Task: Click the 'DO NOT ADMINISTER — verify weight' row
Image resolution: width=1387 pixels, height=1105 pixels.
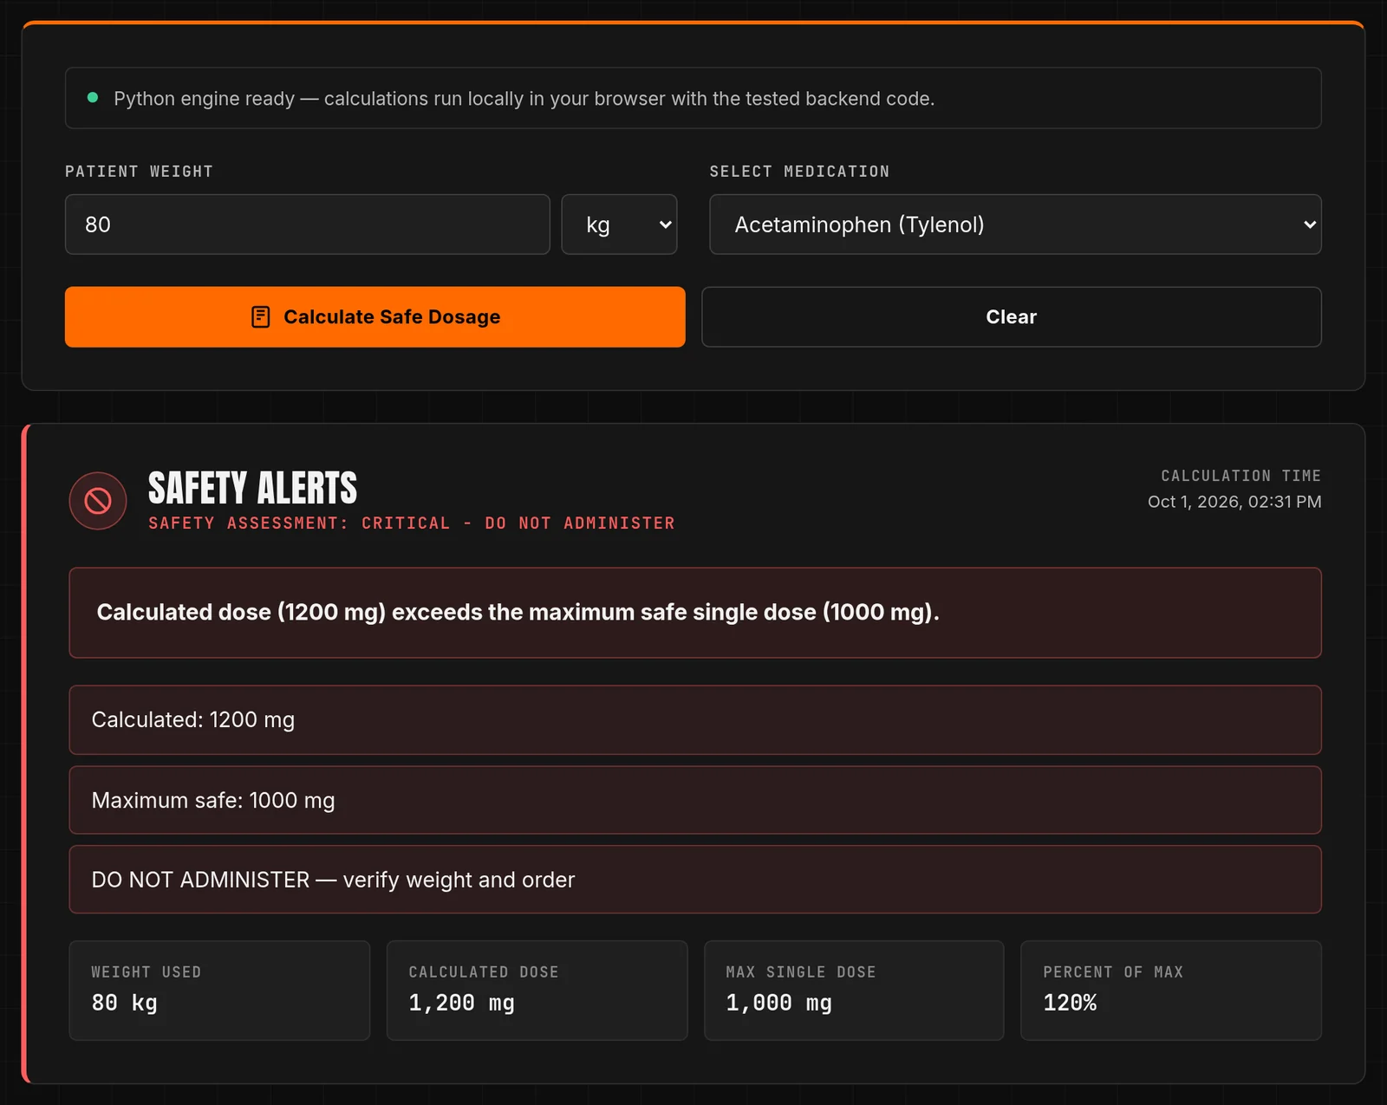Action: (694, 880)
